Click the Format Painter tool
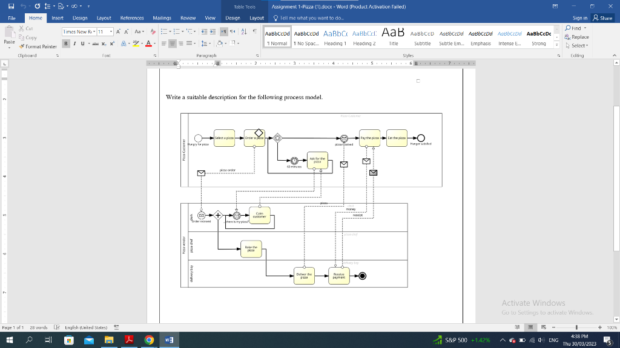This screenshot has height=348, width=620. 38,47
